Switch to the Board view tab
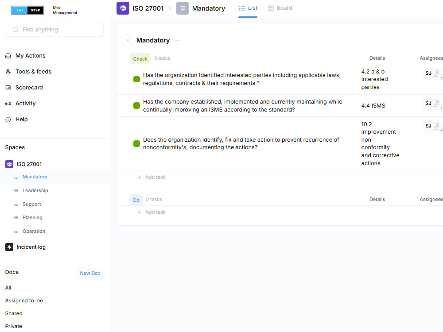This screenshot has height=332, width=443. click(280, 8)
